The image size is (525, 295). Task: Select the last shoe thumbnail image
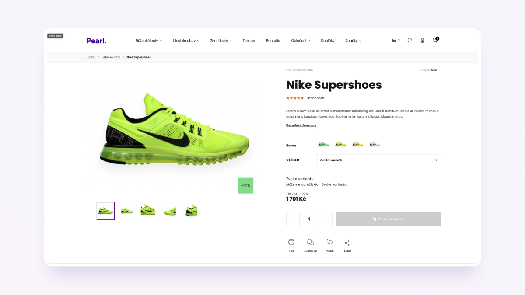click(x=191, y=211)
